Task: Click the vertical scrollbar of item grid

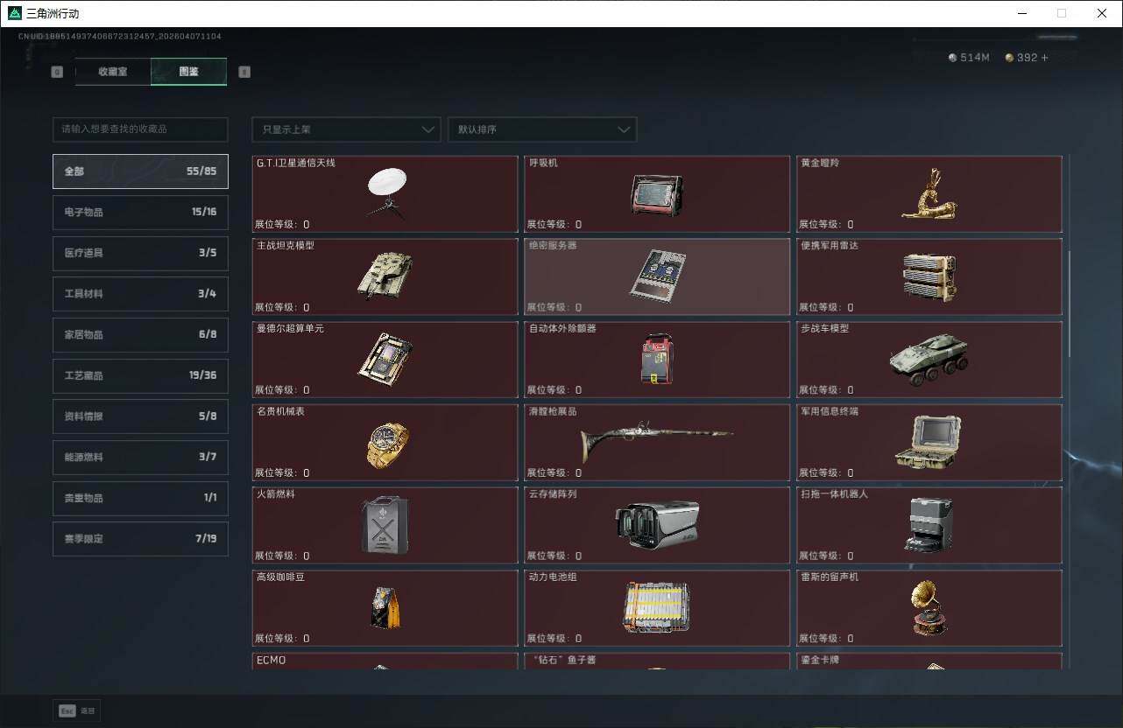Action: (x=1069, y=297)
